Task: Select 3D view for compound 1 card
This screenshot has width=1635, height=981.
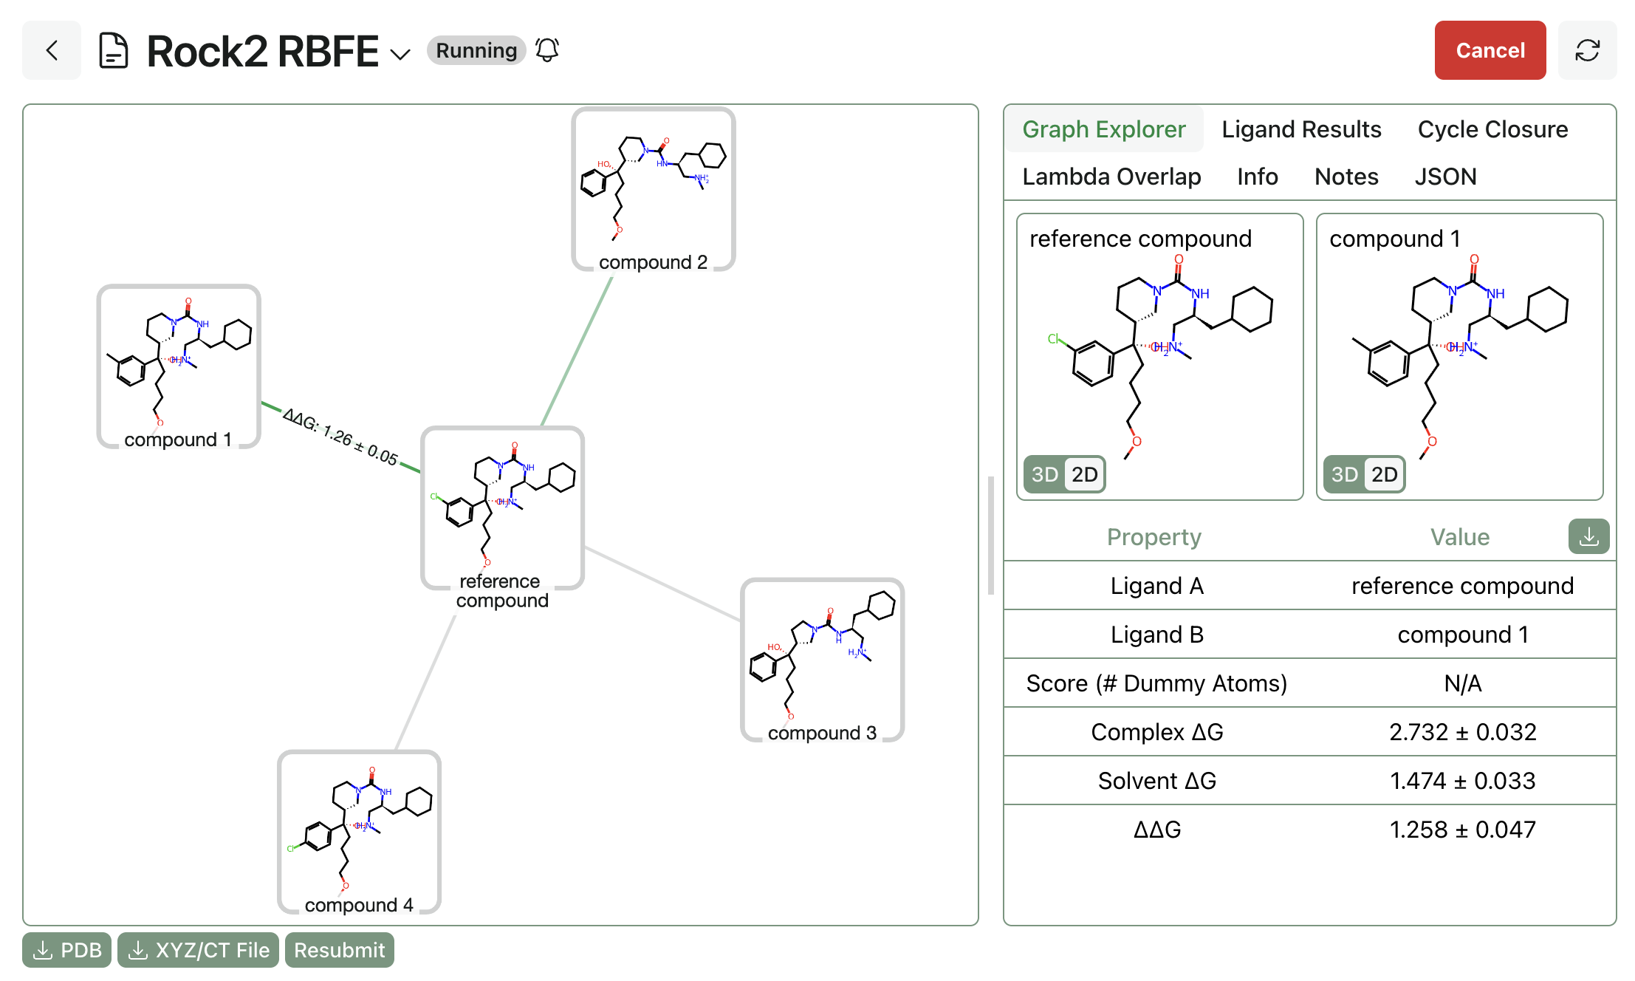Action: (x=1343, y=475)
